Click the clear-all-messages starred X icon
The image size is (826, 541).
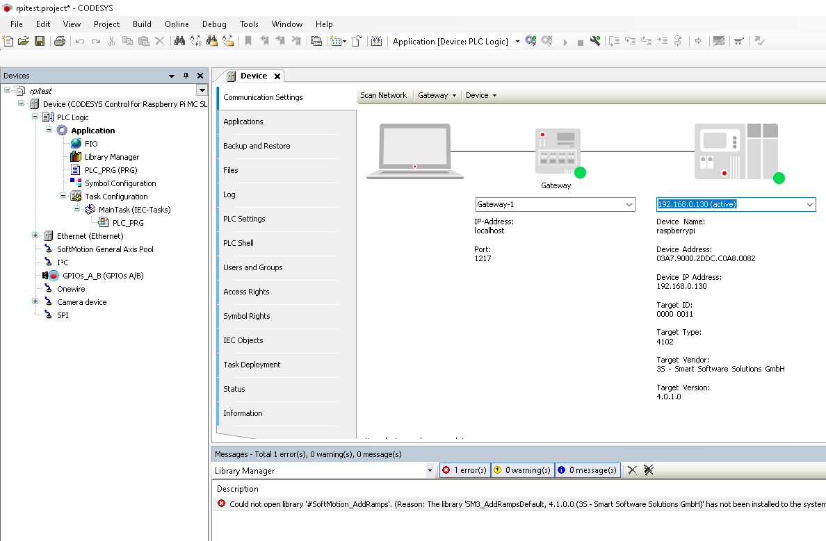pyautogui.click(x=649, y=470)
